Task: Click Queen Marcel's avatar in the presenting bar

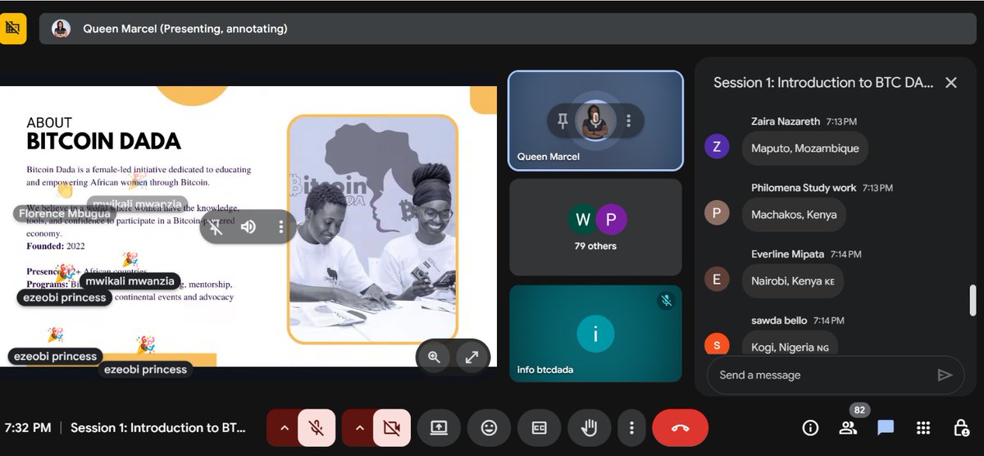Action: 61,29
